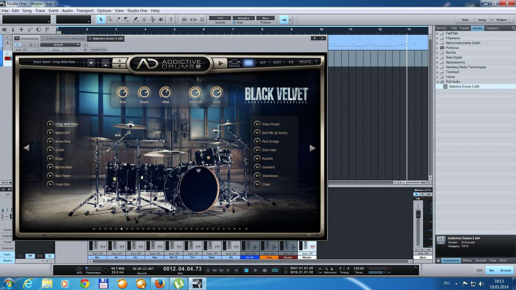Click the Listen speaker tool
This screenshot has height=290, width=516.
161,20
